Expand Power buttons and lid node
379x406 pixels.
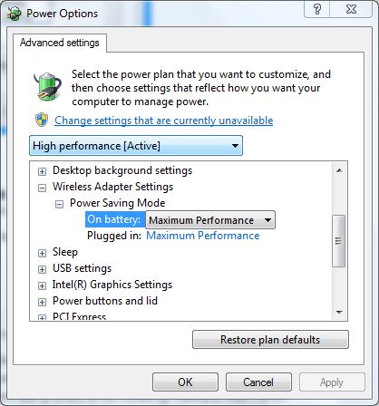tap(42, 302)
